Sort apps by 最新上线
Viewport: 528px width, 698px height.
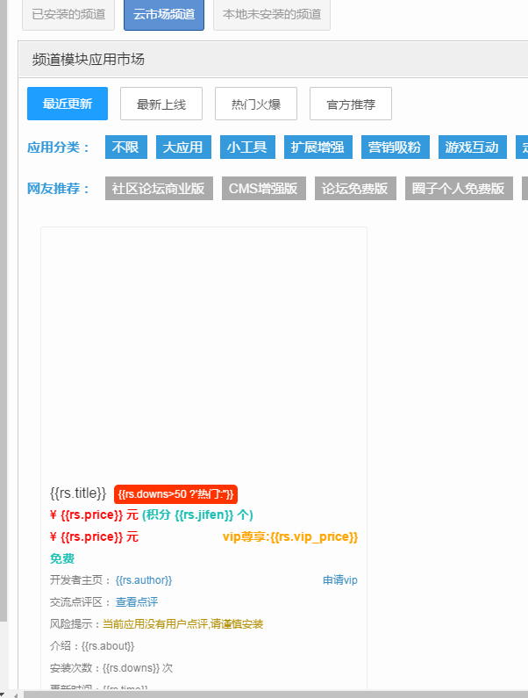point(161,104)
